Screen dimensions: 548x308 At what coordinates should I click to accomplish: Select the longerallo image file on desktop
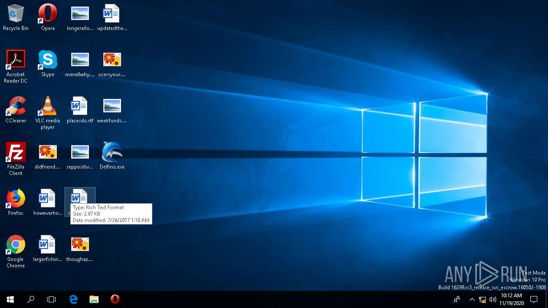[x=80, y=18]
